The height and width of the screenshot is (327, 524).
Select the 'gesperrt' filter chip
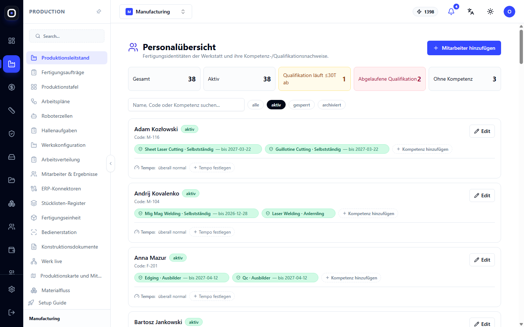302,105
